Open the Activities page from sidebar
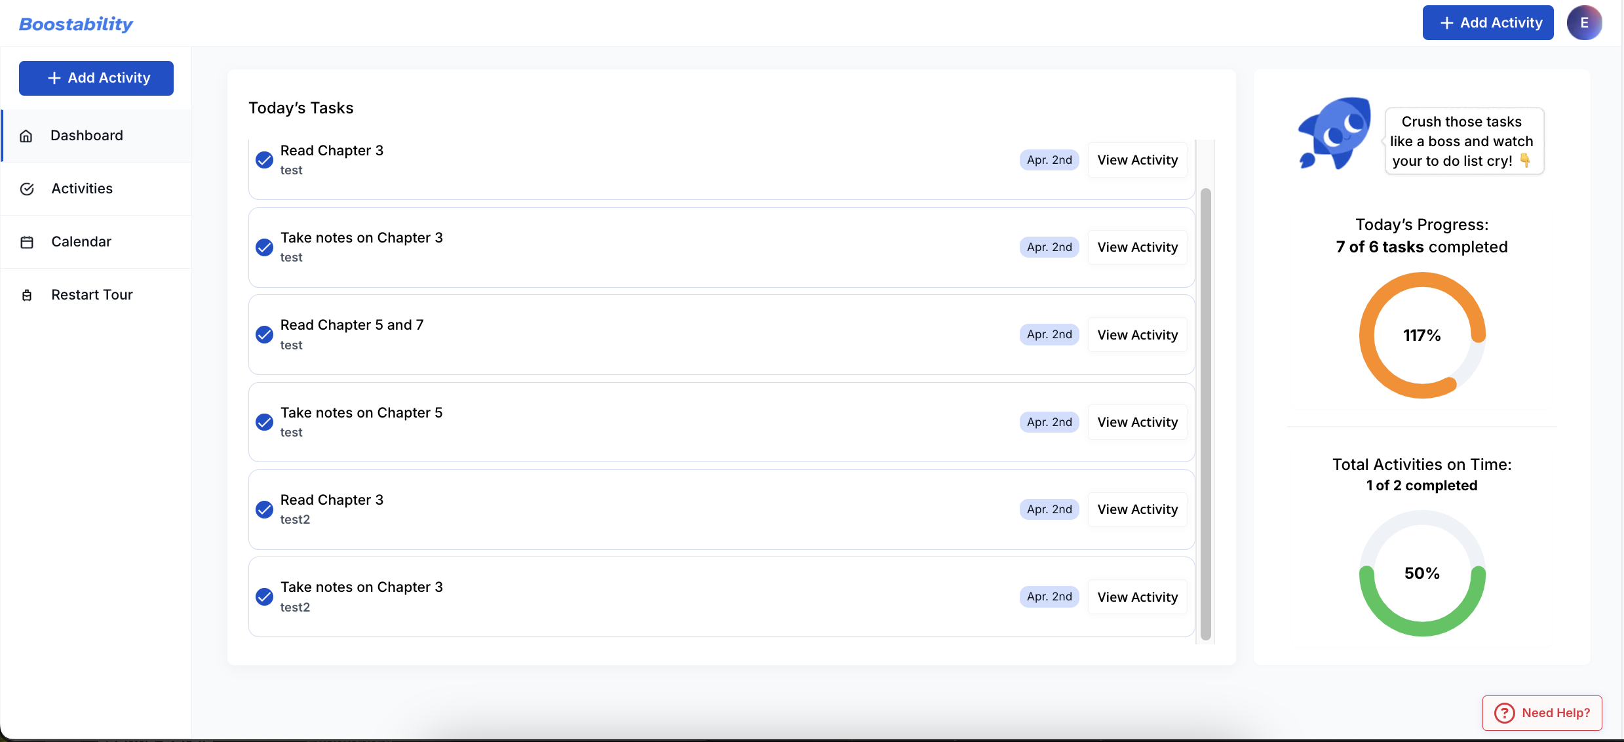This screenshot has width=1624, height=742. pos(82,189)
